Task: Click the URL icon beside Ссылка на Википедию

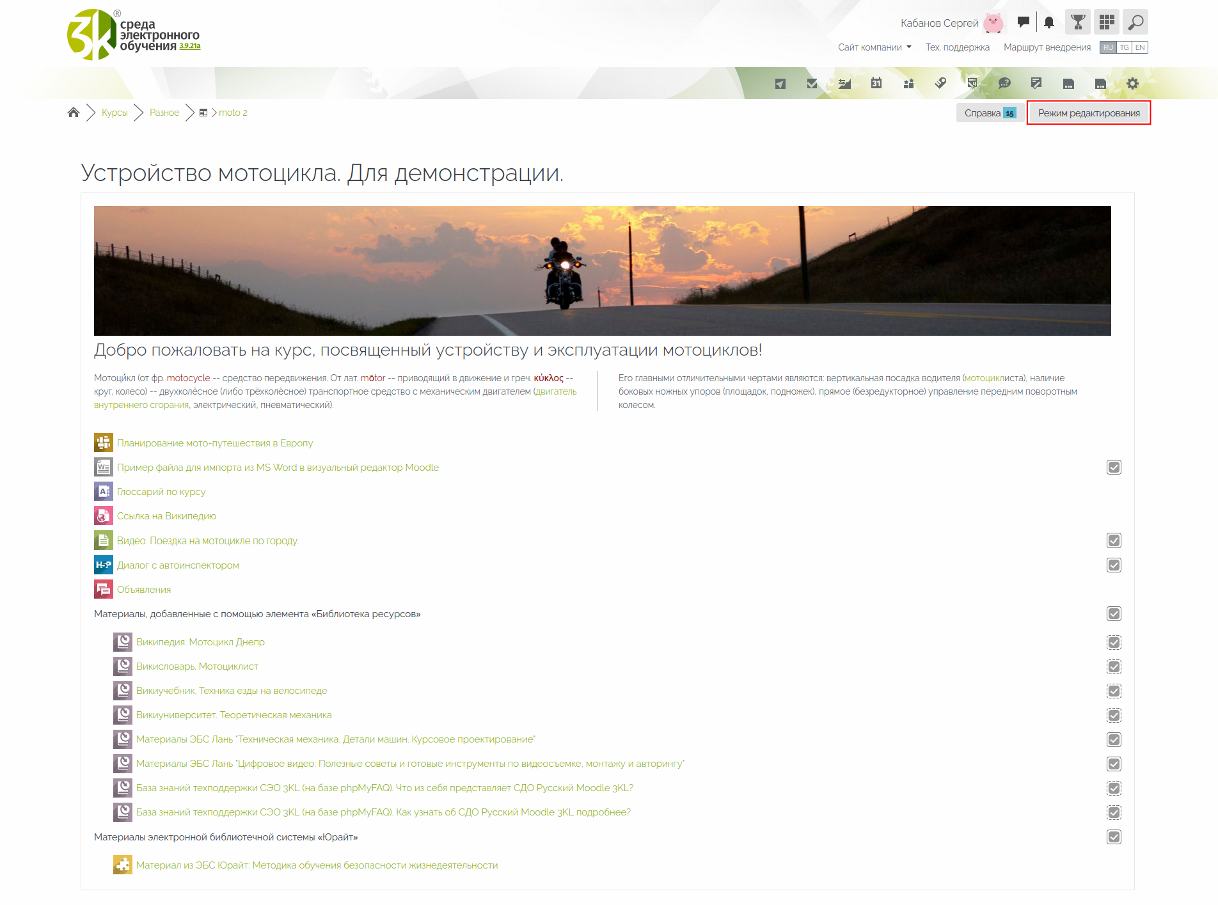Action: pyautogui.click(x=104, y=515)
